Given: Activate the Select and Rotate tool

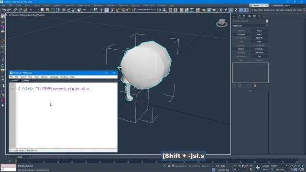Looking at the screenshot, I should (69, 10).
